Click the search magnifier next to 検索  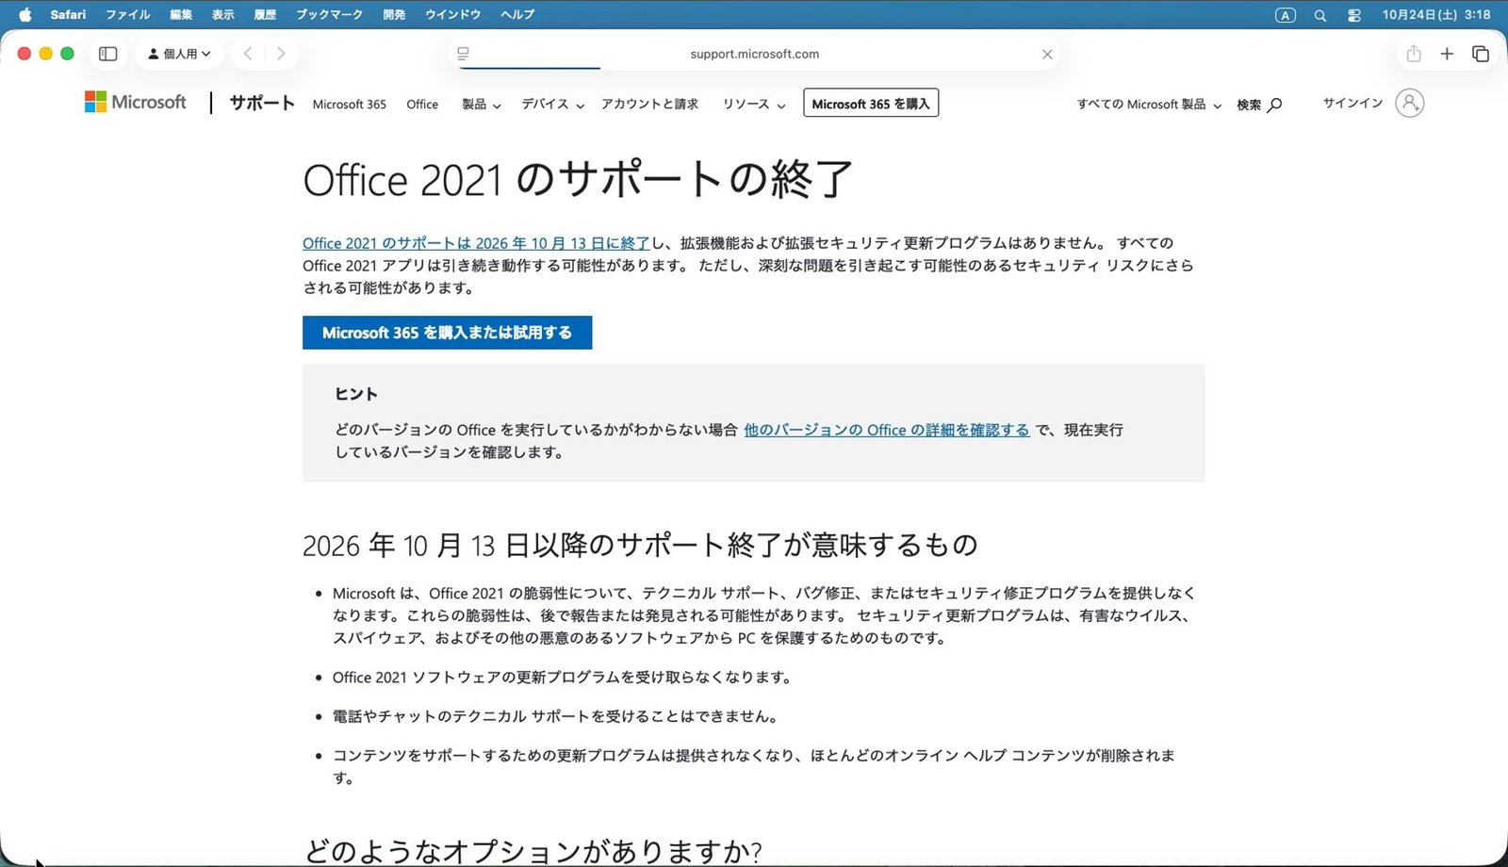click(1274, 105)
